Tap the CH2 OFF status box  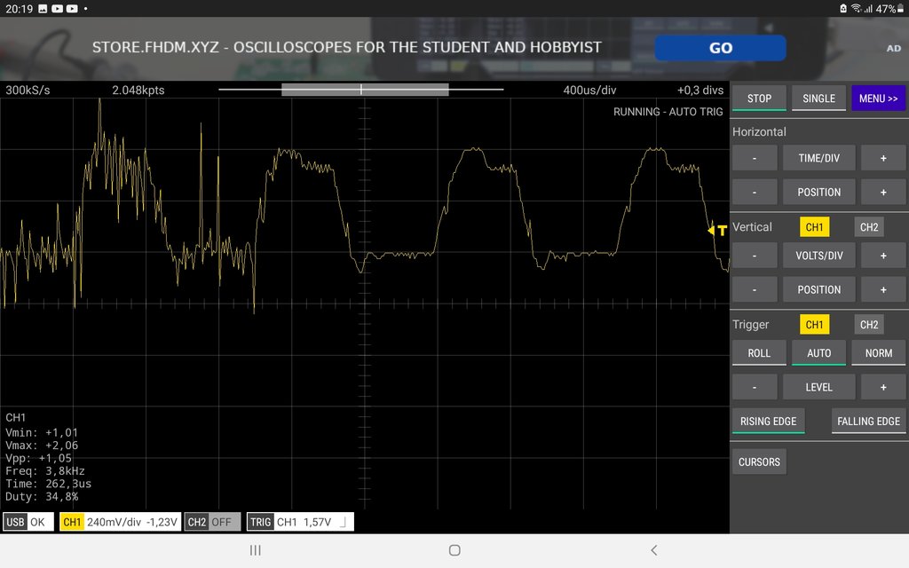[x=212, y=522]
